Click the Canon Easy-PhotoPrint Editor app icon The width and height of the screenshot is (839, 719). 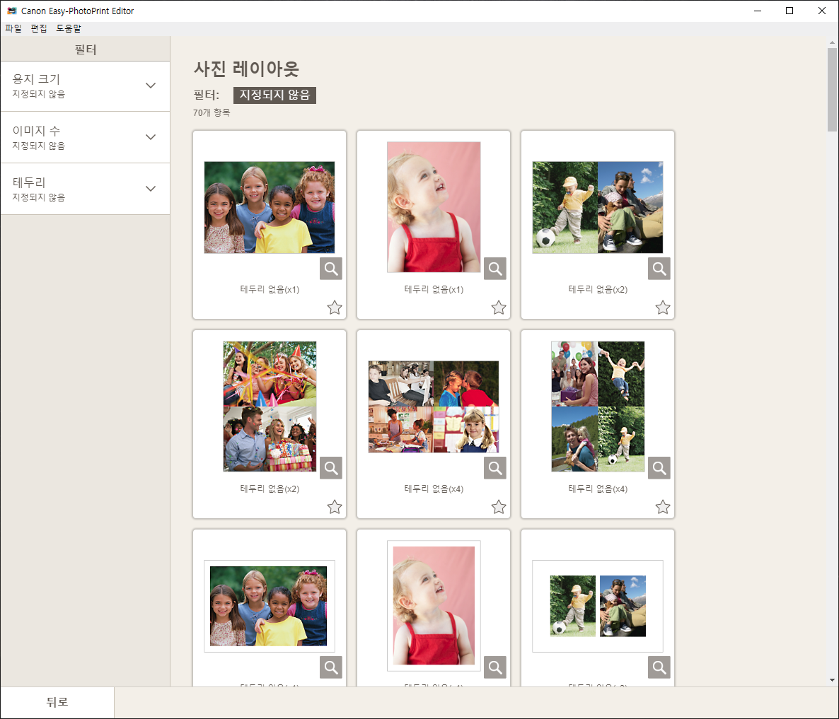[x=12, y=11]
